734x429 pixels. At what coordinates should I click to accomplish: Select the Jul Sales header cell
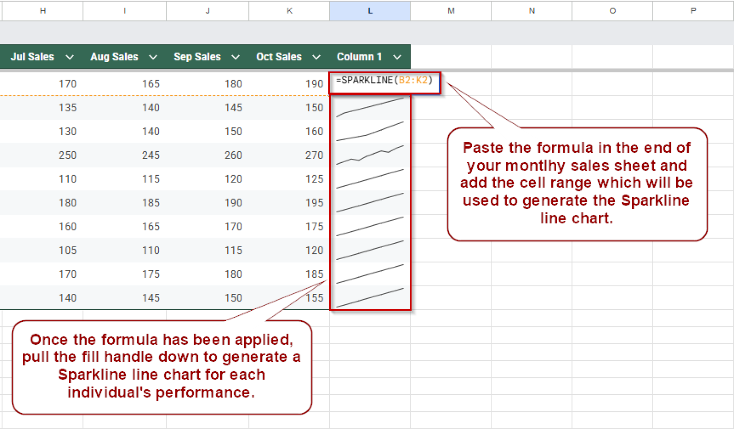point(32,56)
